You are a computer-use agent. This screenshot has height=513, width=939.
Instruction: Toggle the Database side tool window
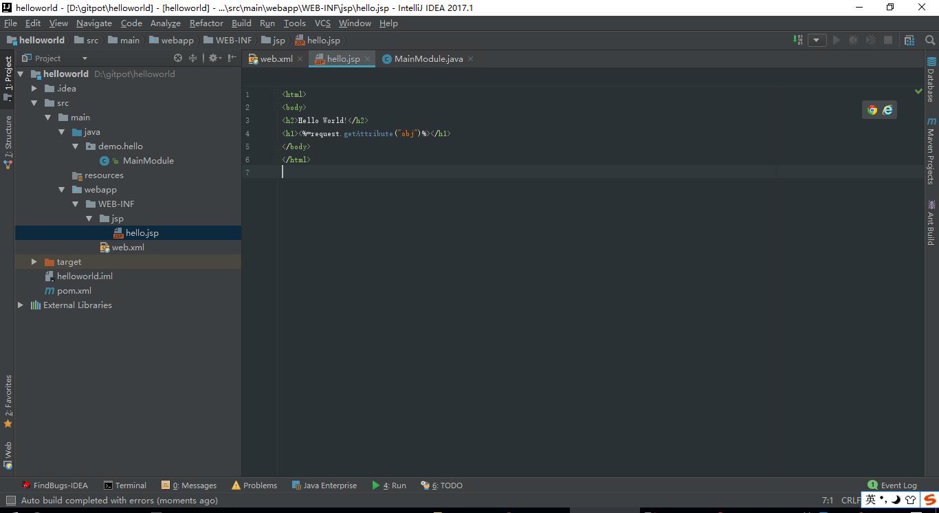931,80
